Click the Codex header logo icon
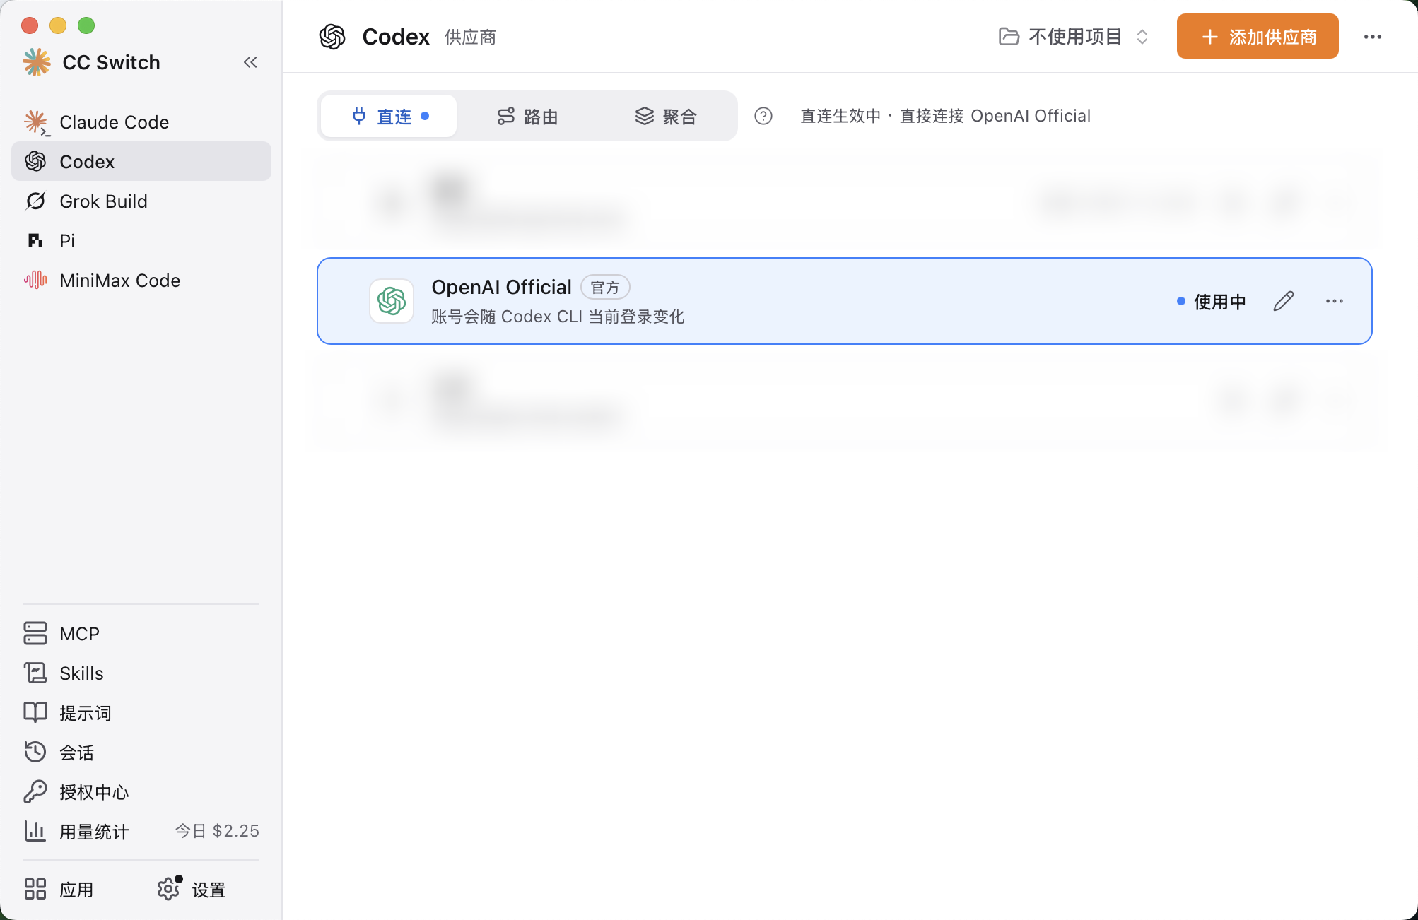Viewport: 1418px width, 920px height. tap(332, 37)
